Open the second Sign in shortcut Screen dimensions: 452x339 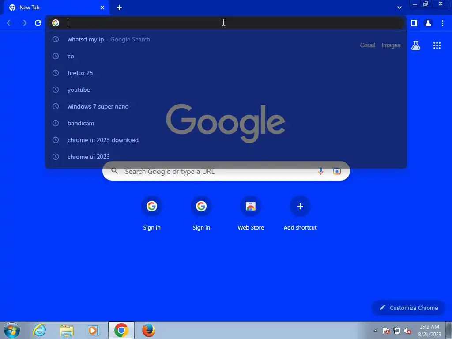click(x=201, y=213)
